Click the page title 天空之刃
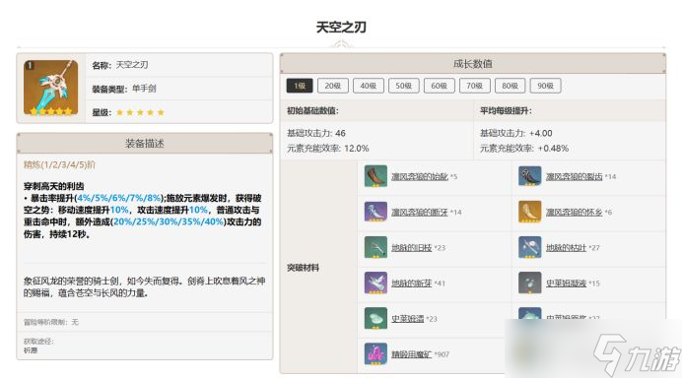 tap(341, 28)
